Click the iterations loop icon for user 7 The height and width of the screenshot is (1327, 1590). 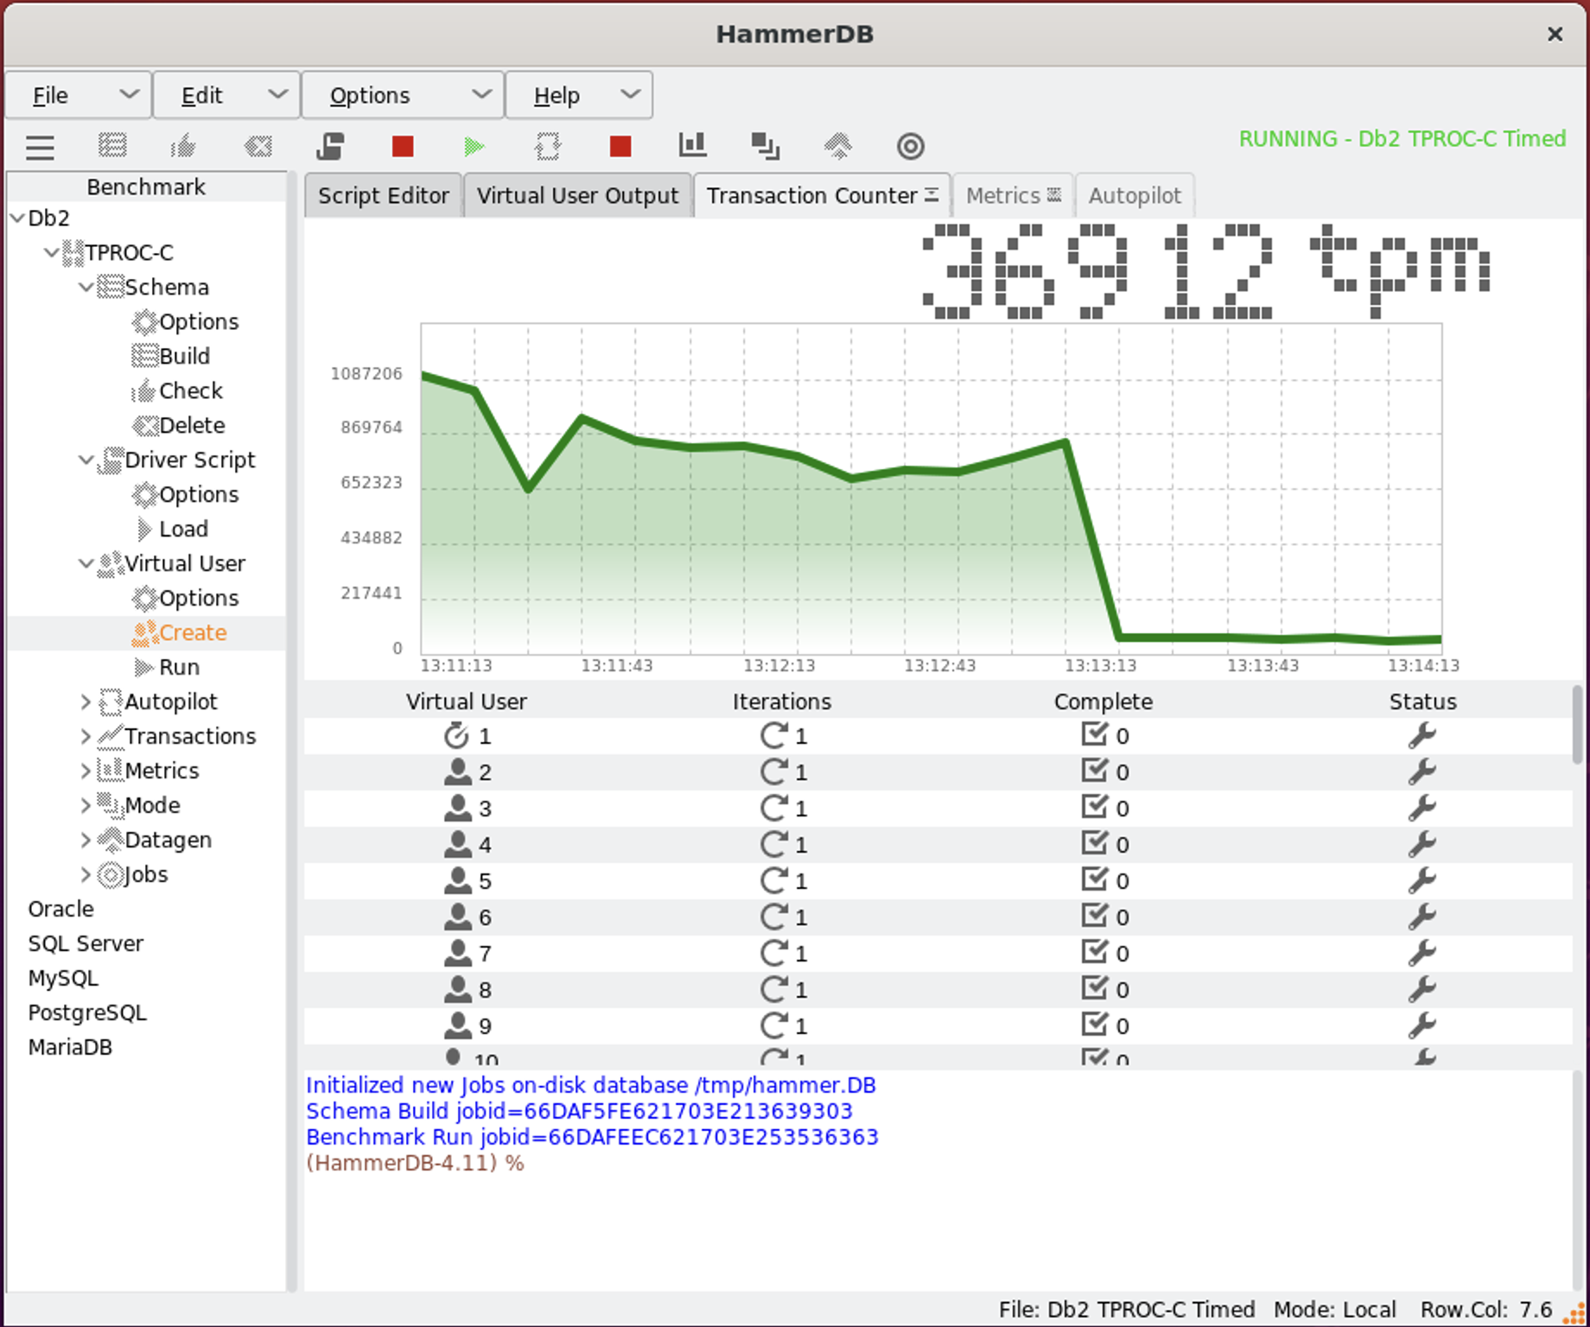[773, 953]
